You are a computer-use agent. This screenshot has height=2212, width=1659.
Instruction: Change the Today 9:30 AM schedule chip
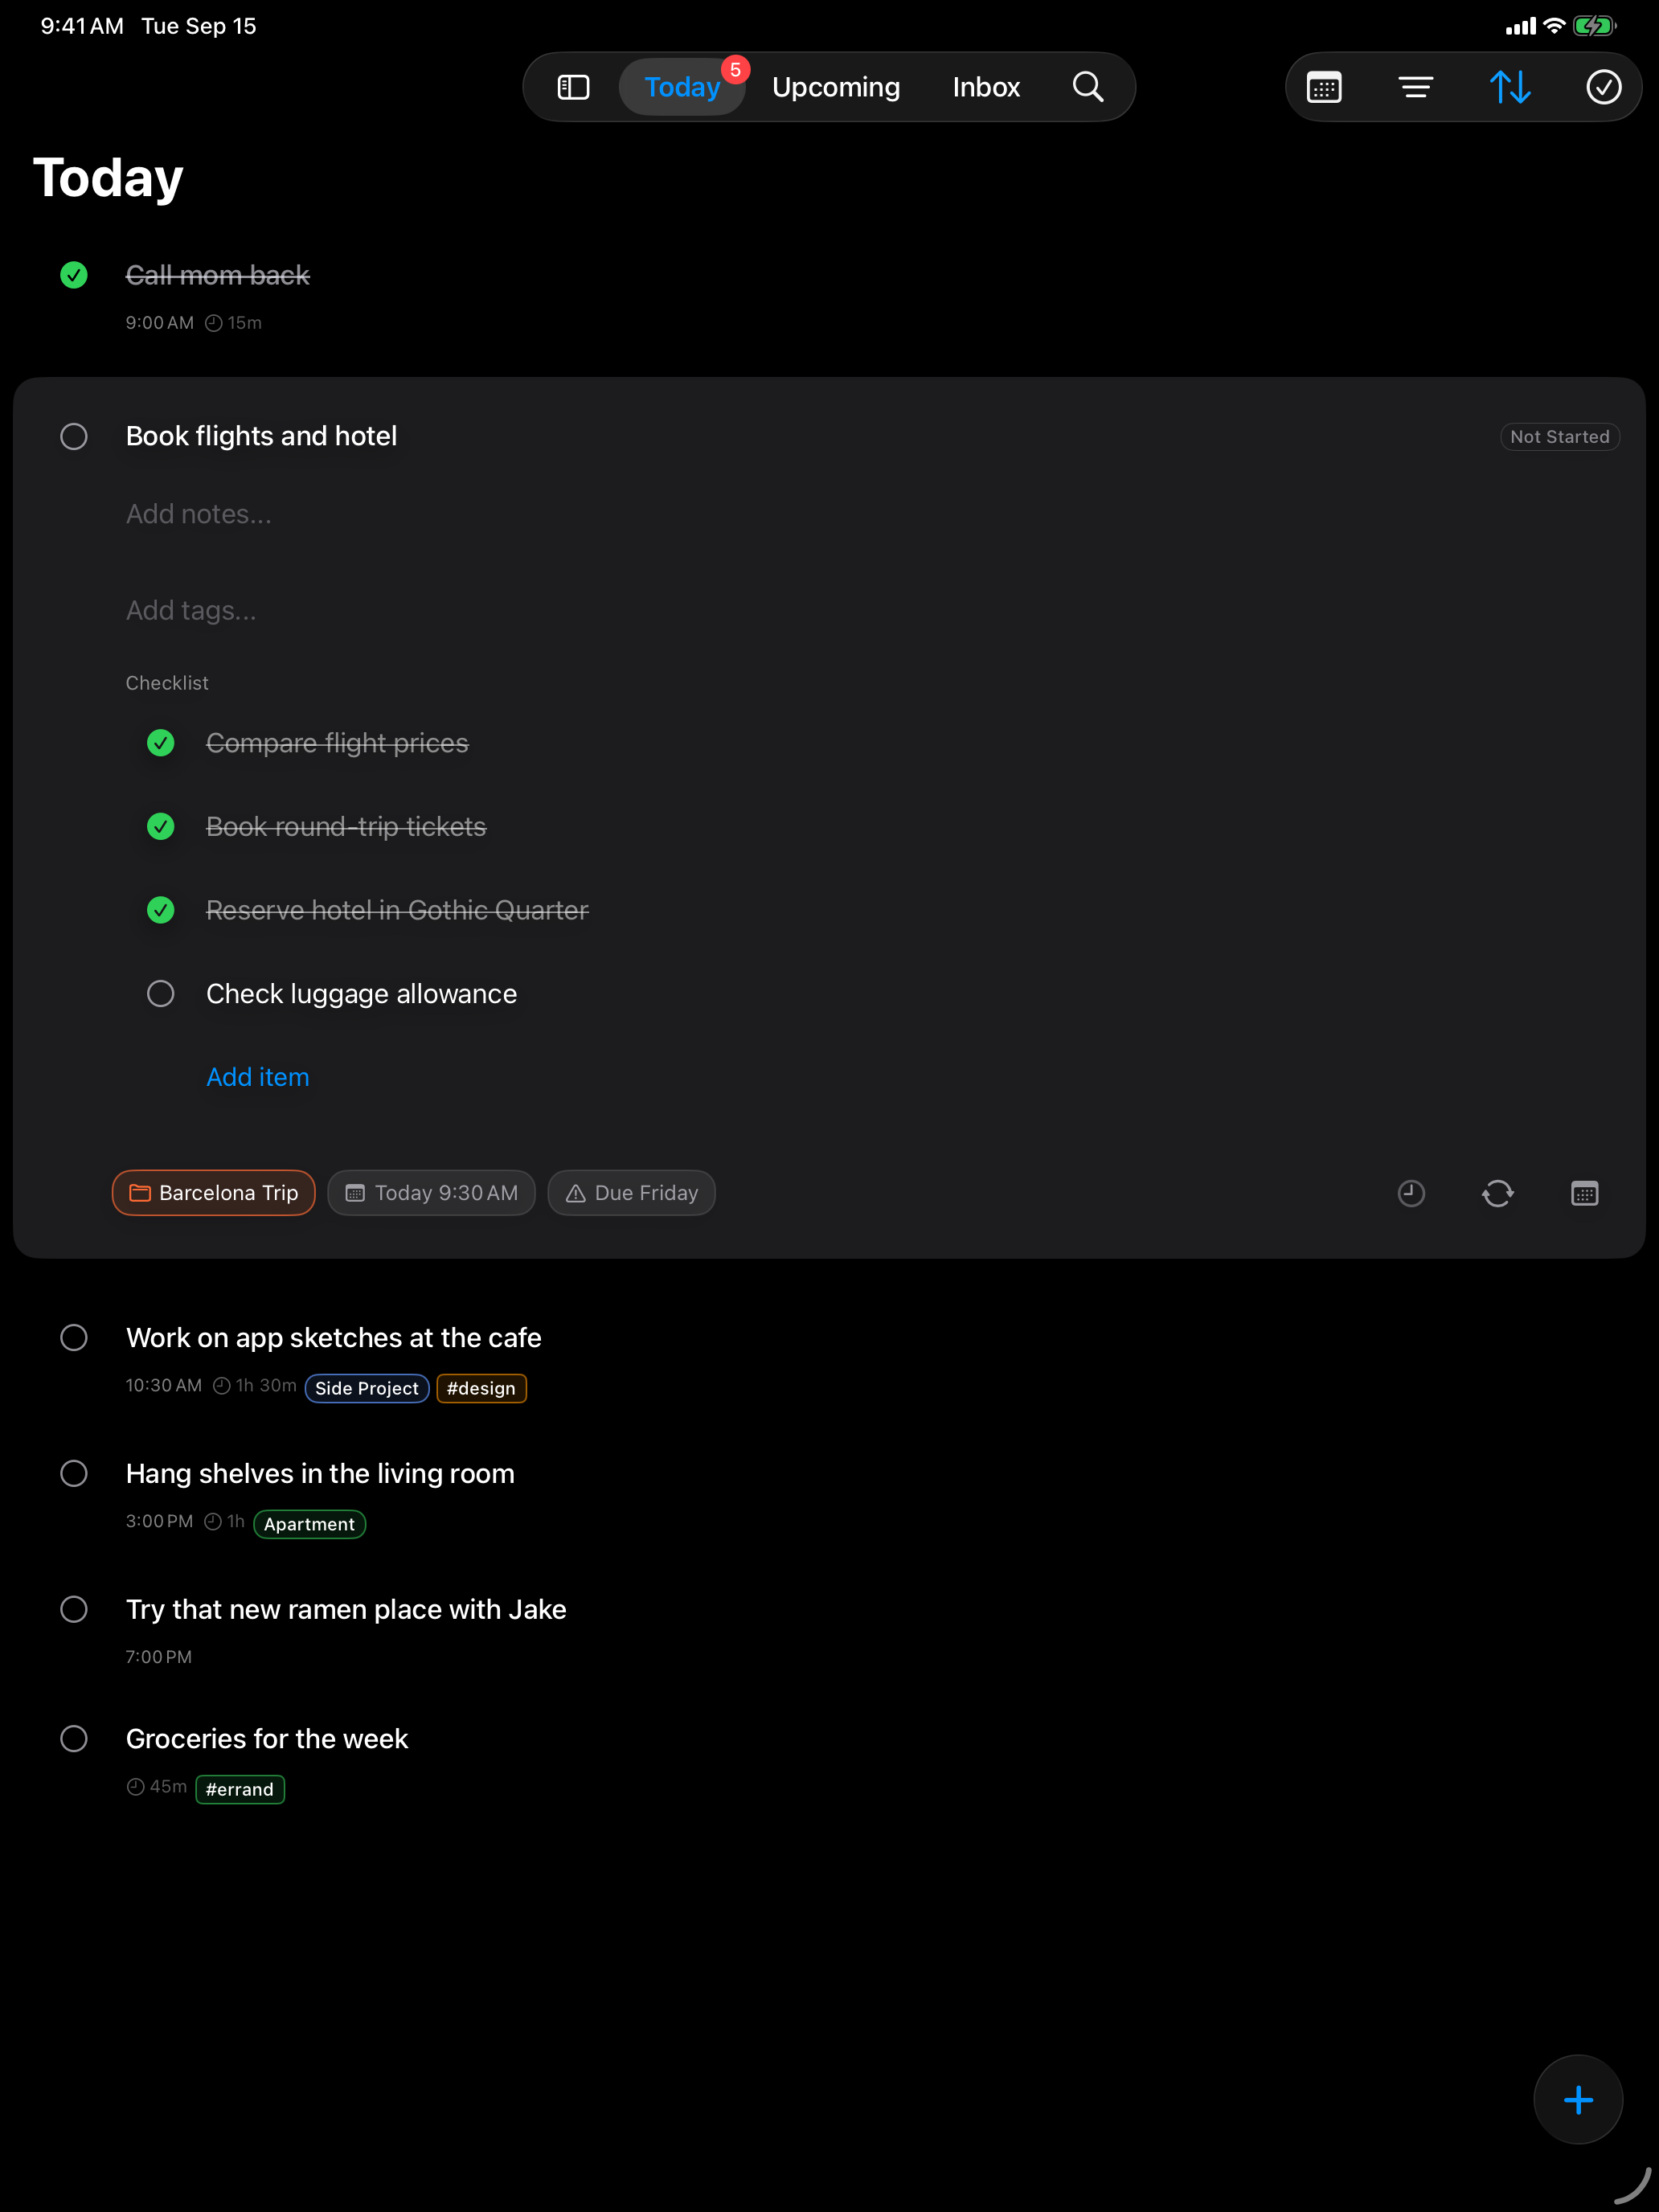(431, 1192)
